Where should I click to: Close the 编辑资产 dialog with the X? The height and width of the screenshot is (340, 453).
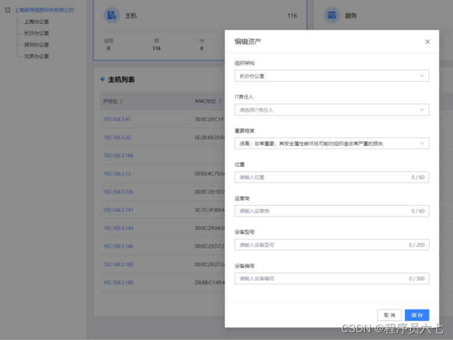click(x=427, y=42)
